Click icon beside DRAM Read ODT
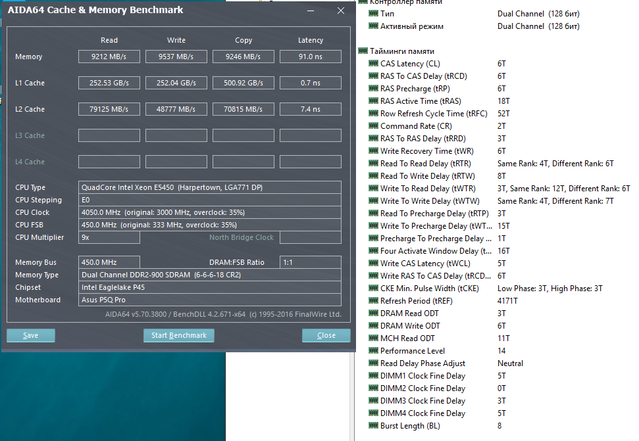 point(373,313)
